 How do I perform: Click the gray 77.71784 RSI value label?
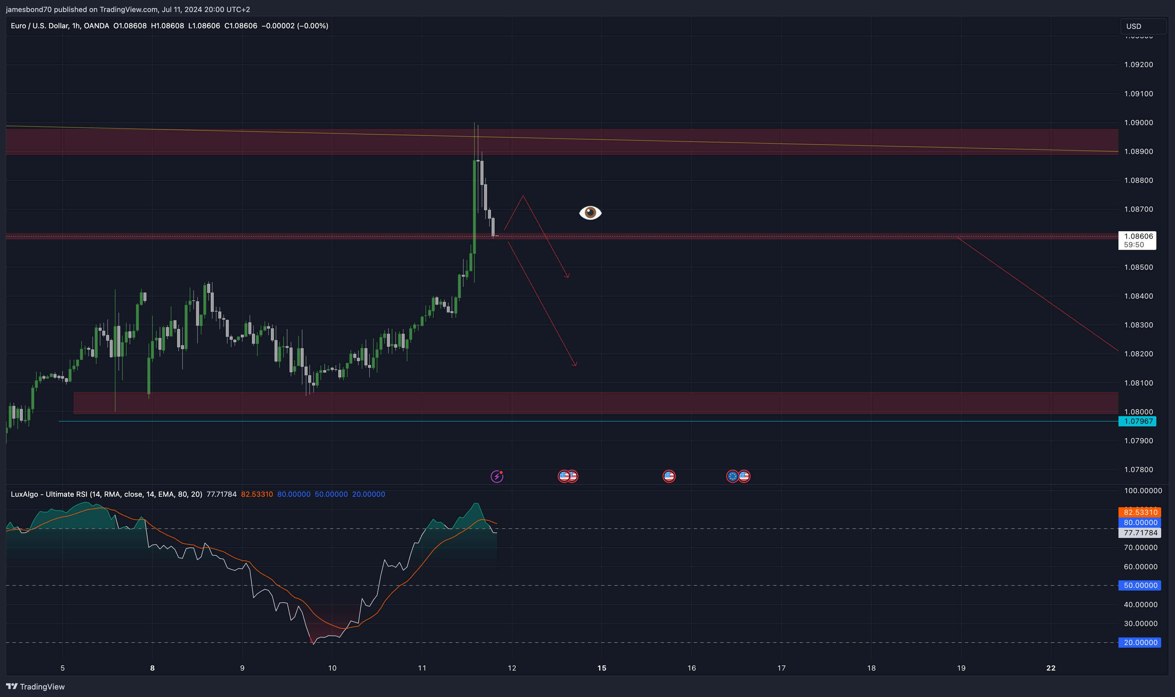click(1140, 533)
